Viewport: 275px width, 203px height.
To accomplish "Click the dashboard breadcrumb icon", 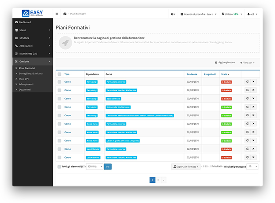I will pyautogui.click(x=65, y=14).
